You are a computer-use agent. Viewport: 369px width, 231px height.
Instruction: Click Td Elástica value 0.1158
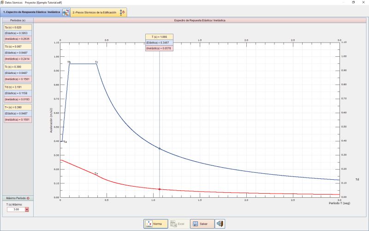(x=18, y=93)
